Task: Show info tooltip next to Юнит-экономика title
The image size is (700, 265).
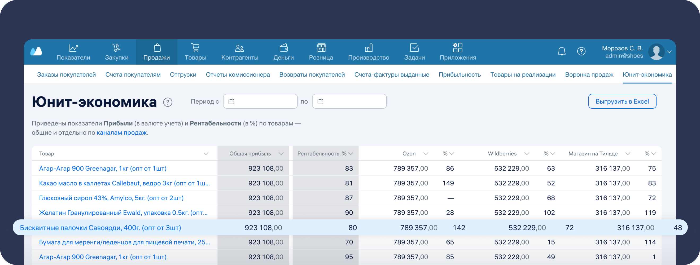Action: (x=168, y=102)
